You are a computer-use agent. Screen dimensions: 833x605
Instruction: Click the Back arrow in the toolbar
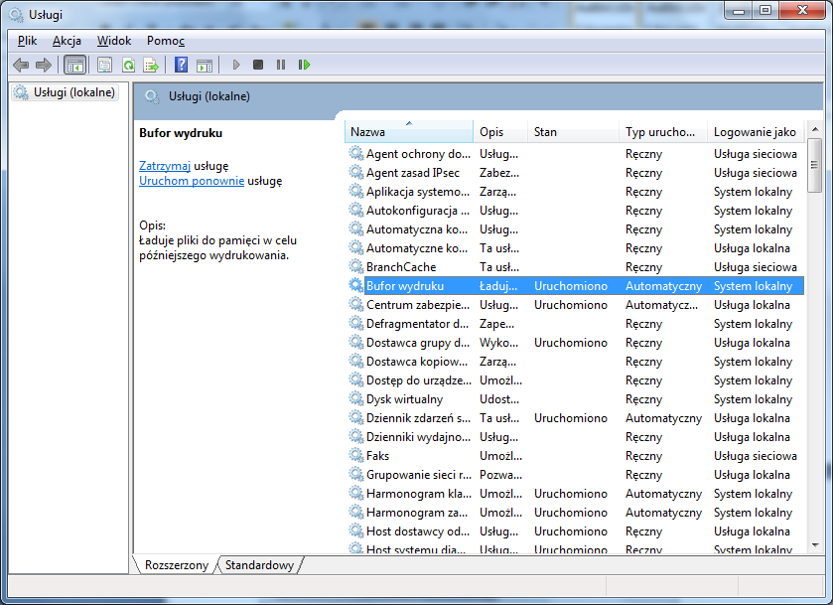click(21, 65)
